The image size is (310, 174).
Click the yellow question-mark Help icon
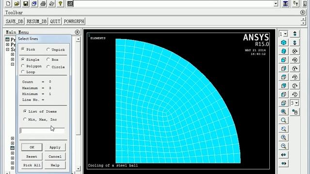(x=60, y=3)
